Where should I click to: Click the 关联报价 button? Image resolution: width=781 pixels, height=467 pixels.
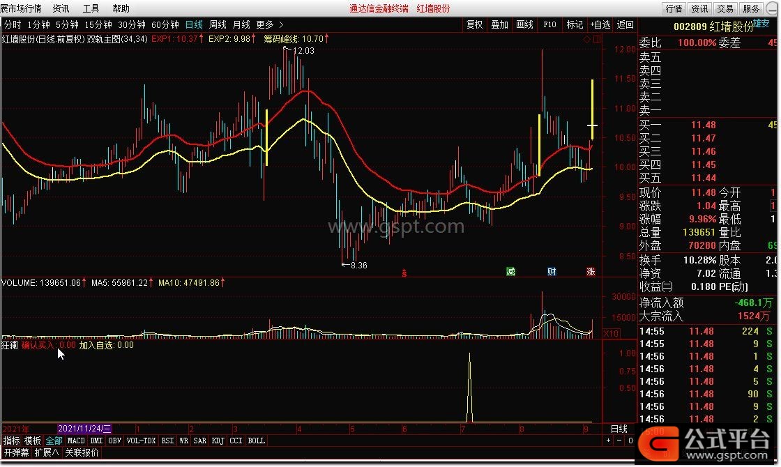coord(82,452)
